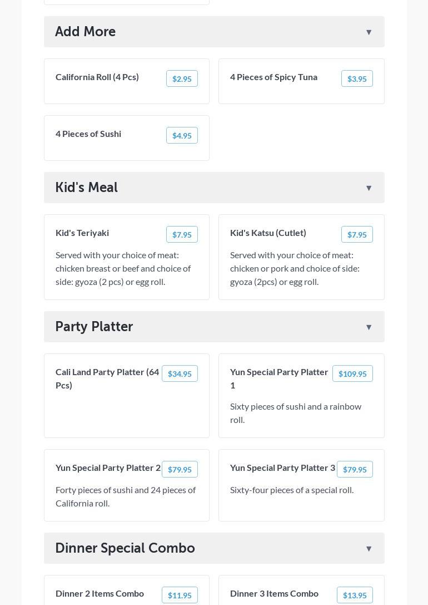Click the $34.95 Cali Land Party Platter price

pyautogui.click(x=180, y=374)
